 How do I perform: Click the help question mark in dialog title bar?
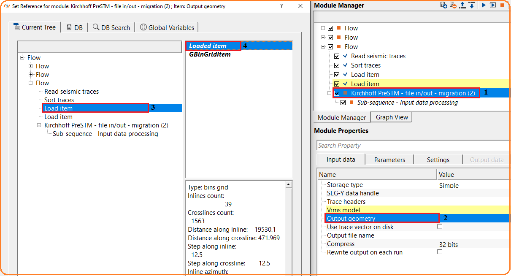coord(281,6)
